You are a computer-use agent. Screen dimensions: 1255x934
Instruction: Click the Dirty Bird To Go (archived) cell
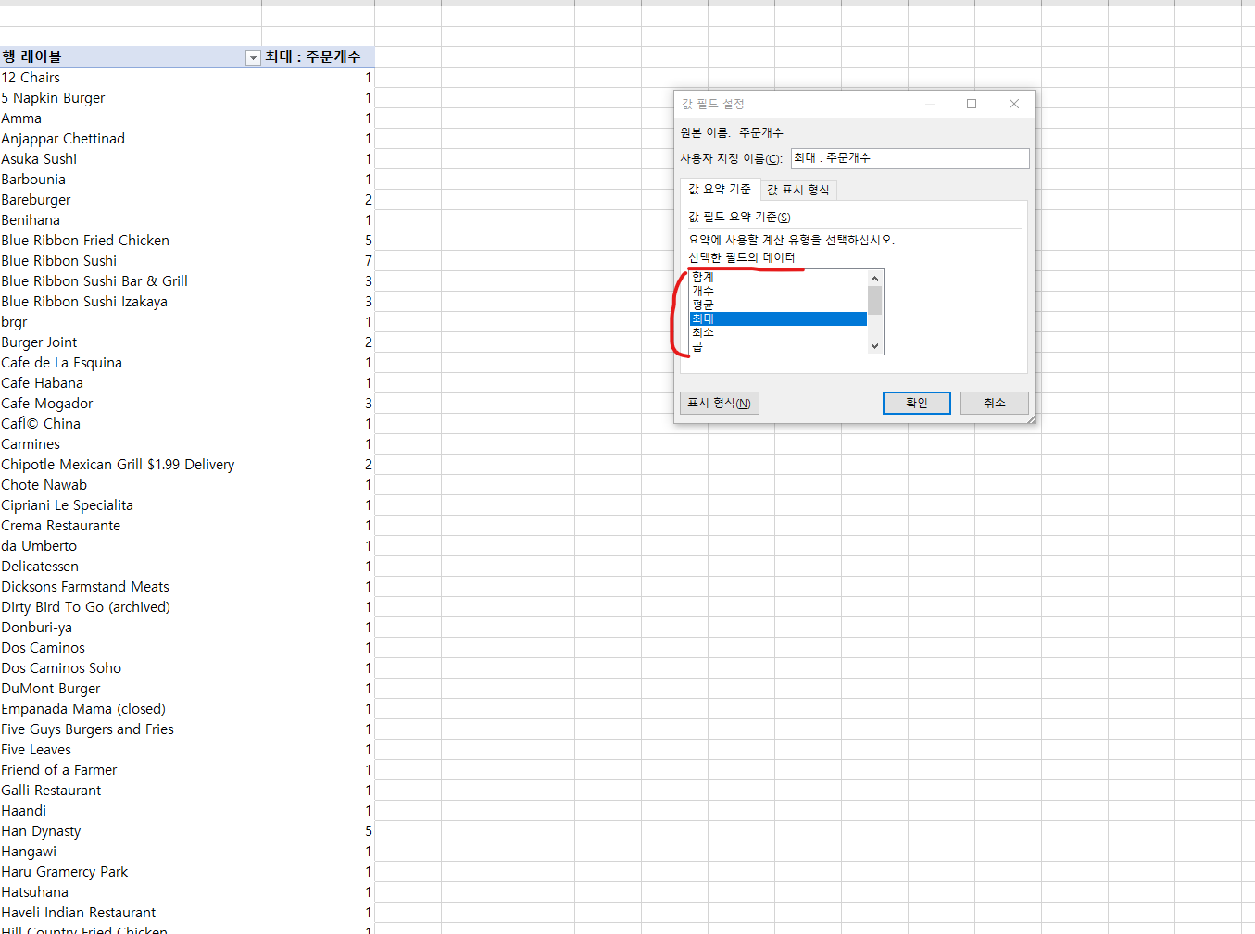pyautogui.click(x=131, y=607)
